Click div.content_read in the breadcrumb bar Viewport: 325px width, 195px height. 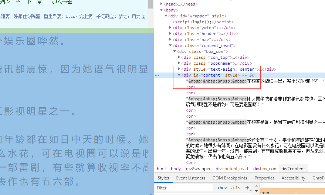[232, 169]
